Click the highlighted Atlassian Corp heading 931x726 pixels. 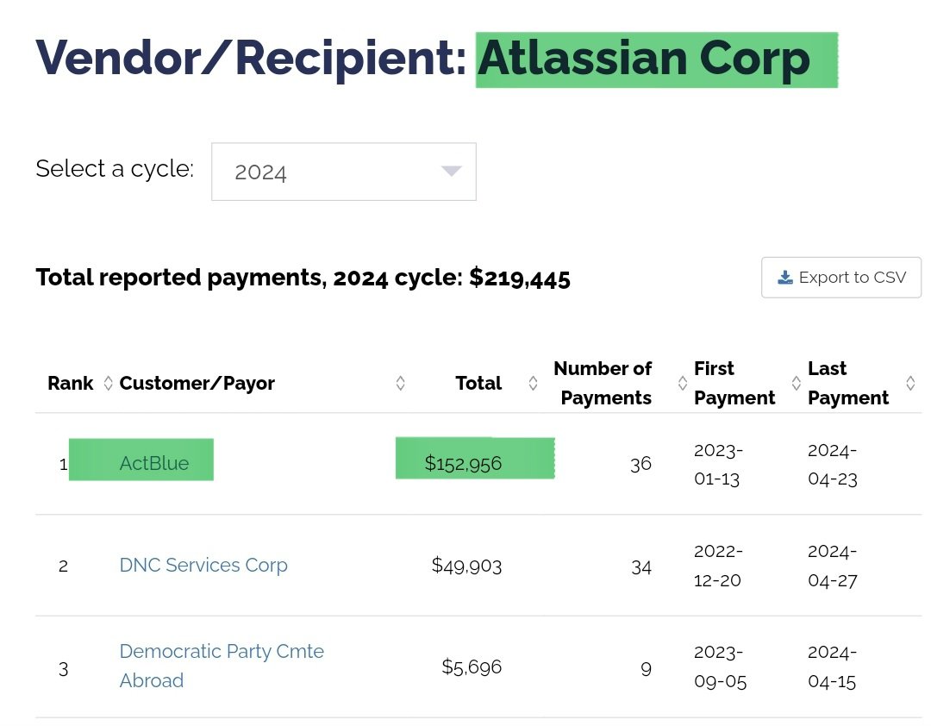pos(644,59)
